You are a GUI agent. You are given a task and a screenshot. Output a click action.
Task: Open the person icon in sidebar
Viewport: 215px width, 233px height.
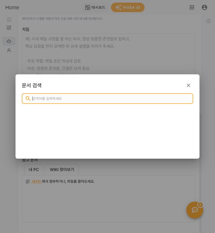point(9,50)
